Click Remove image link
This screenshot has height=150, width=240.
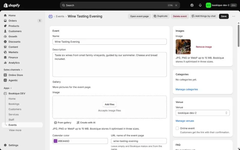(x=204, y=47)
